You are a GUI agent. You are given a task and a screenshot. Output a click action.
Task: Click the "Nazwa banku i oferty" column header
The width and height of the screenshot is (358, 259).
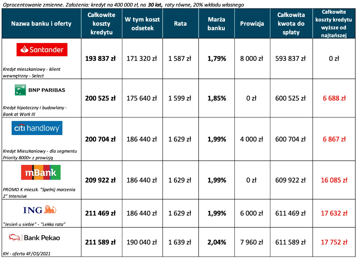click(x=41, y=23)
